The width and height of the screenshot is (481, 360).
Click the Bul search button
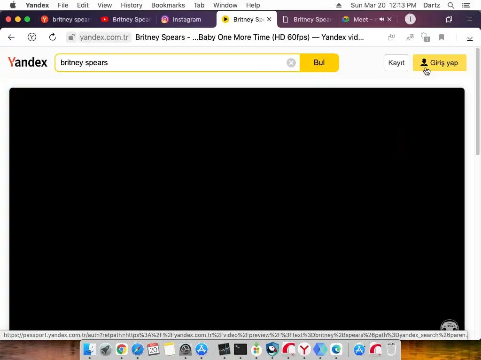pyautogui.click(x=319, y=63)
